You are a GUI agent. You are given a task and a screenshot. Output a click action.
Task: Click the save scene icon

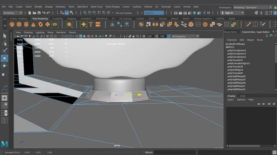(39, 13)
